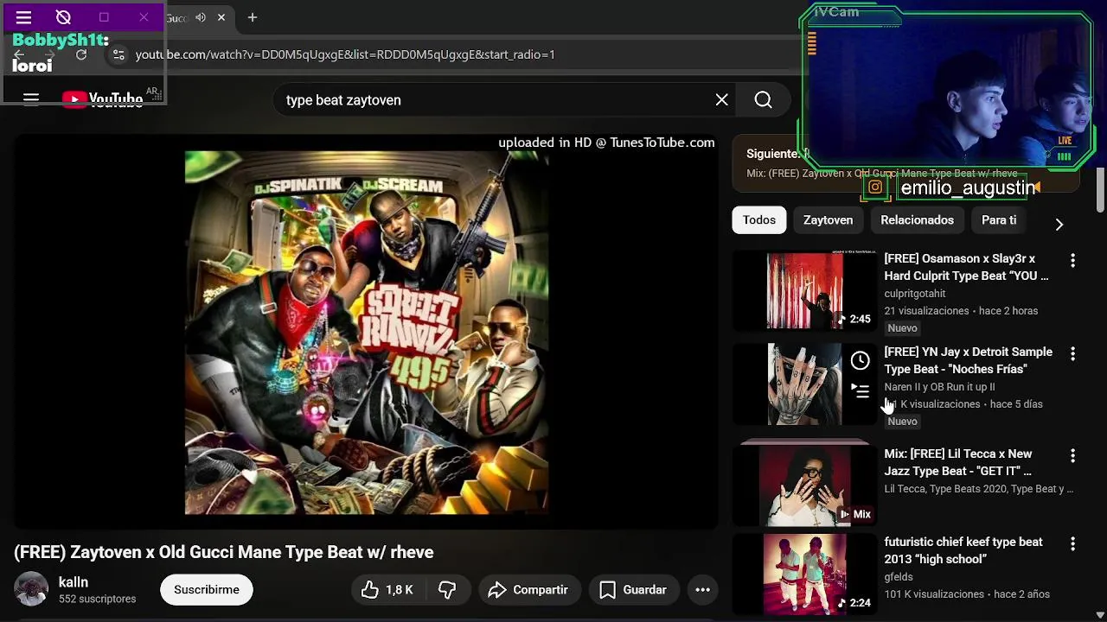Dislike the video
Image resolution: width=1107 pixels, height=622 pixels.
(447, 590)
